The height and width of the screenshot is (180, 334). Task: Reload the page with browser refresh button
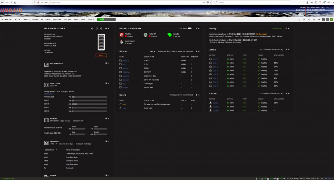tap(11, 2)
